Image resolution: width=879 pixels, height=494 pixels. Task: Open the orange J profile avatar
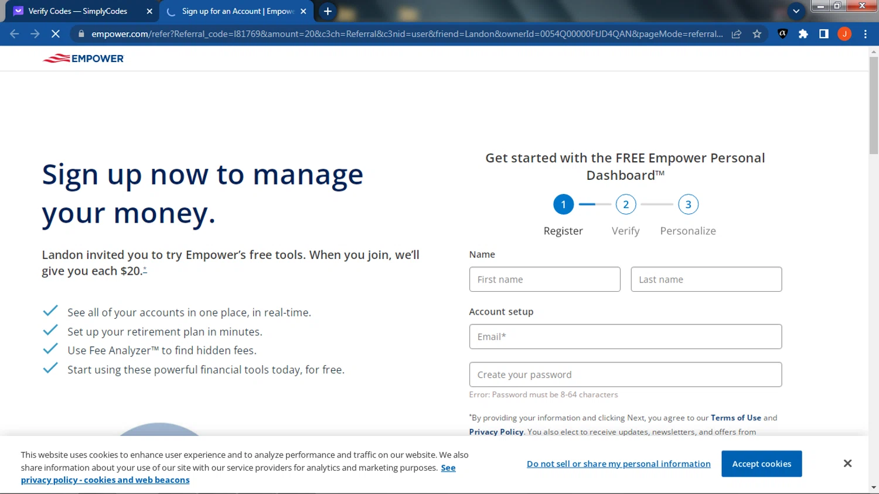tap(844, 34)
